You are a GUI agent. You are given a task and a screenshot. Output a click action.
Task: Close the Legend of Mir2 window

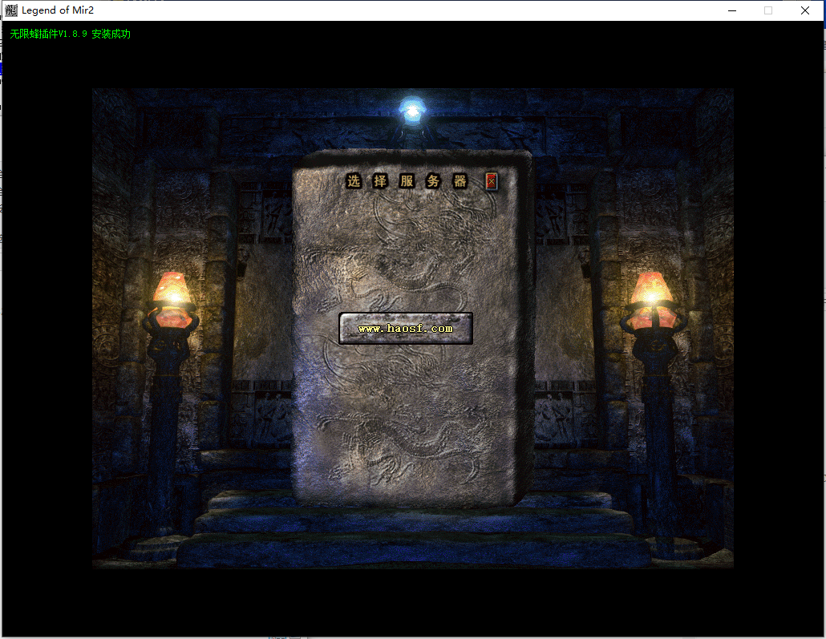click(805, 10)
